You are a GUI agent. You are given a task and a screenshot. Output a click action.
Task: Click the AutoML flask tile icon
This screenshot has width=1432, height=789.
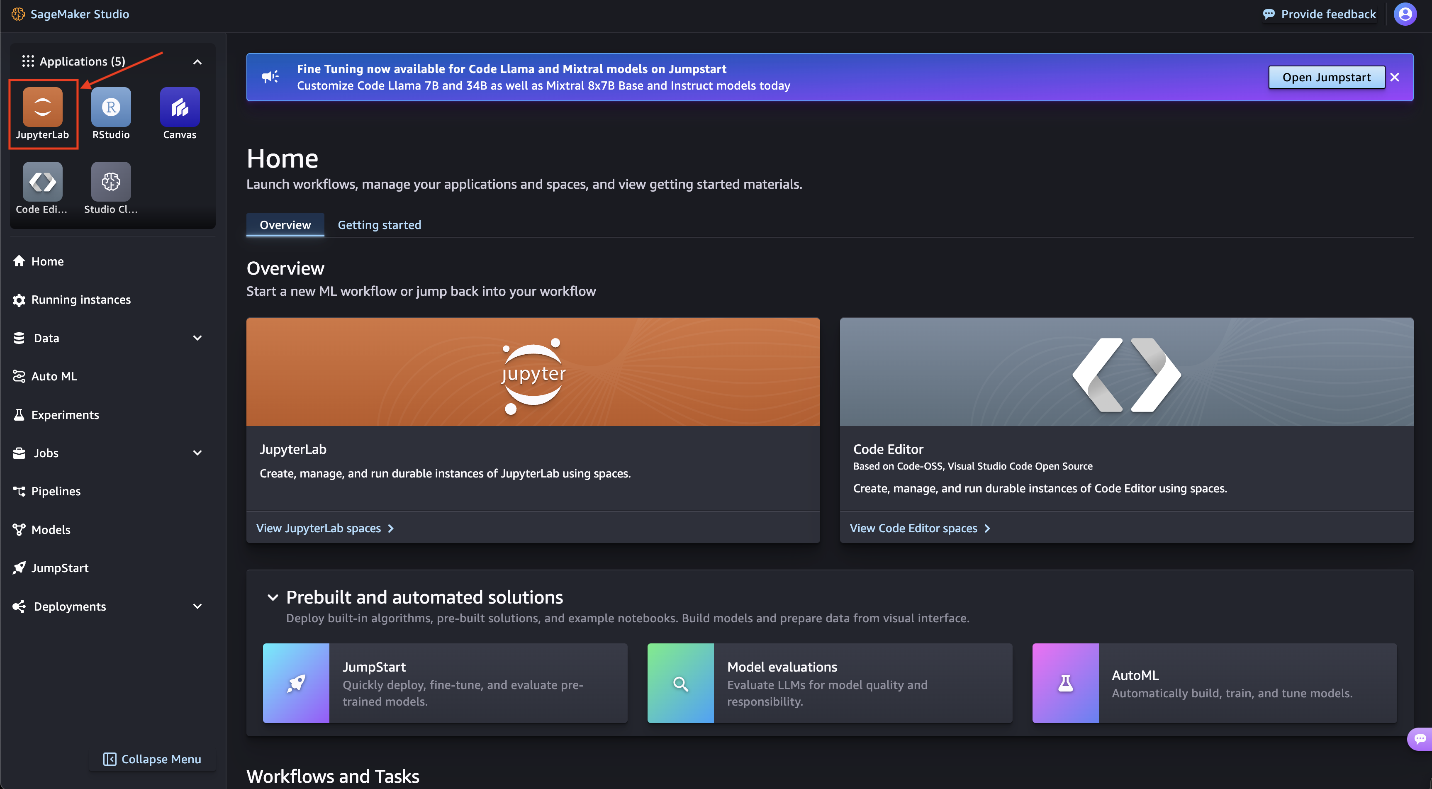(1065, 683)
